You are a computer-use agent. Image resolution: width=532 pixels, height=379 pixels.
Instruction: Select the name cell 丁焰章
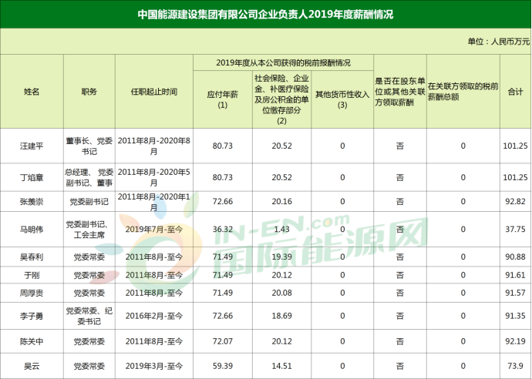click(x=32, y=177)
